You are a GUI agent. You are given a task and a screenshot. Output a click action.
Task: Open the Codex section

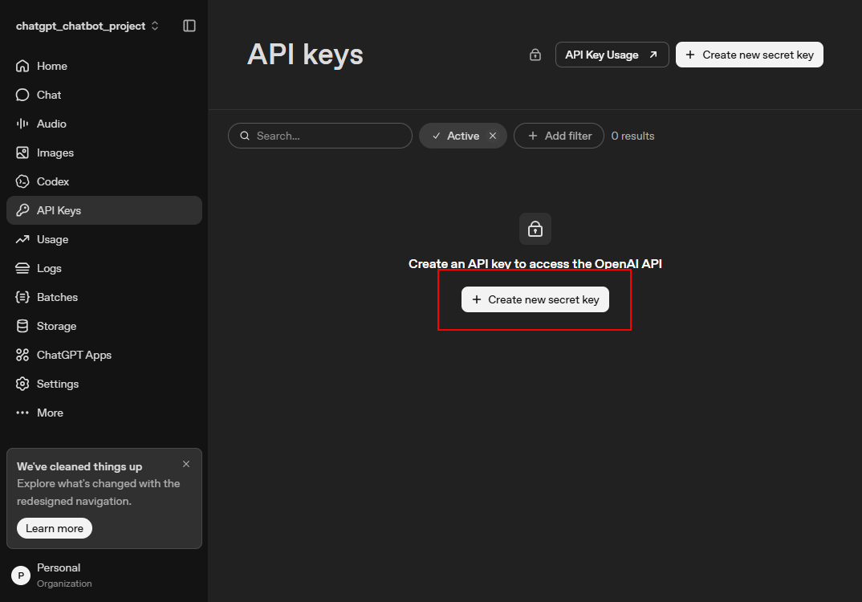(104, 181)
